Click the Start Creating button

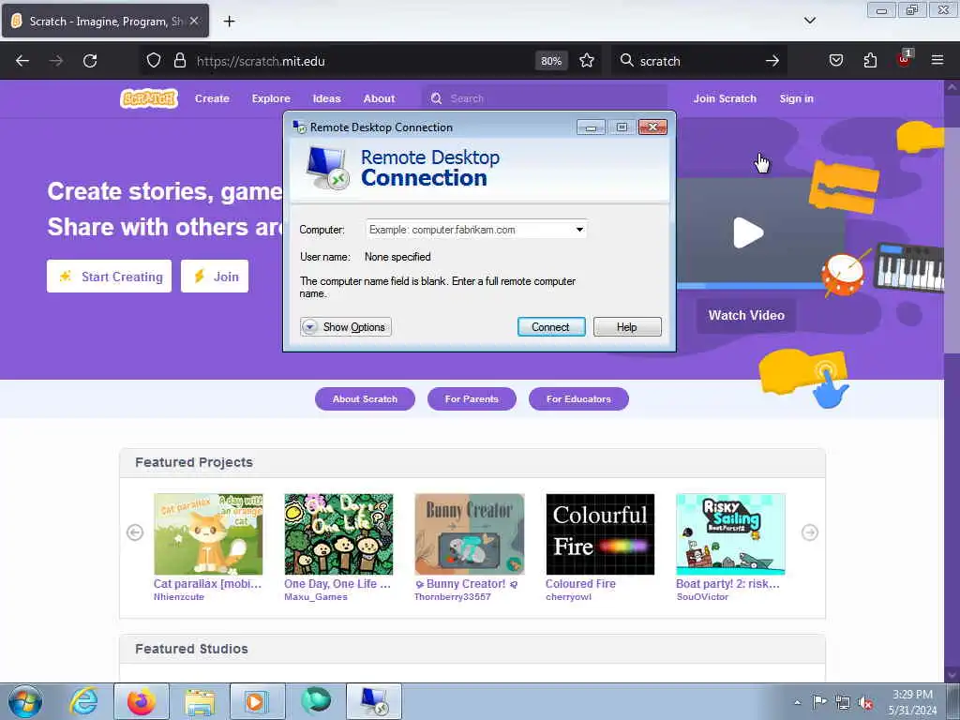point(109,277)
